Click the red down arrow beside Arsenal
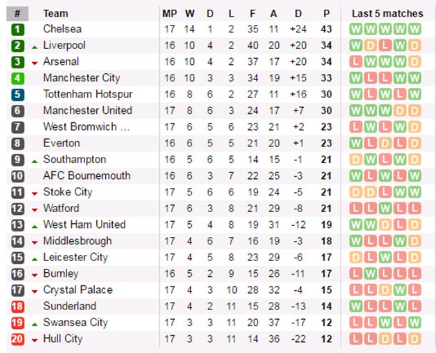 (35, 64)
